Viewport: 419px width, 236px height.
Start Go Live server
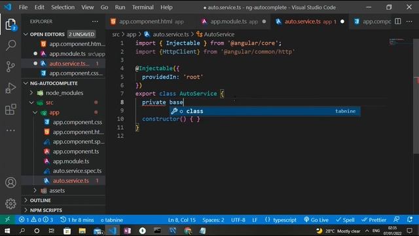tap(316, 220)
